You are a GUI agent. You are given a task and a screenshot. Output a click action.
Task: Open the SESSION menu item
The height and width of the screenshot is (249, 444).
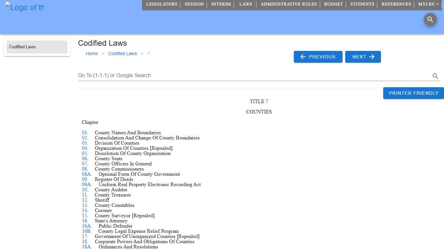(194, 4)
